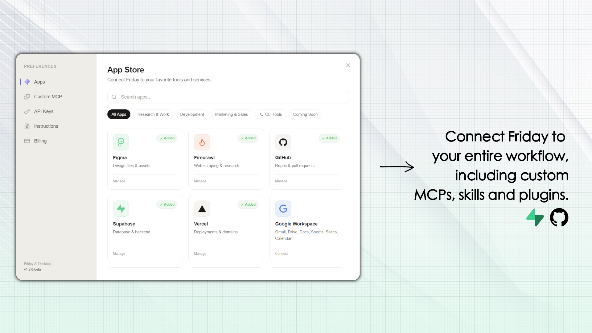Click the Figma app icon
The height and width of the screenshot is (333, 592).
[x=121, y=142]
